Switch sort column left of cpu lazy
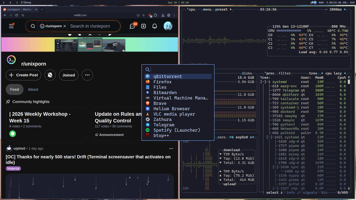This screenshot has width=356, height=200. (x=322, y=73)
